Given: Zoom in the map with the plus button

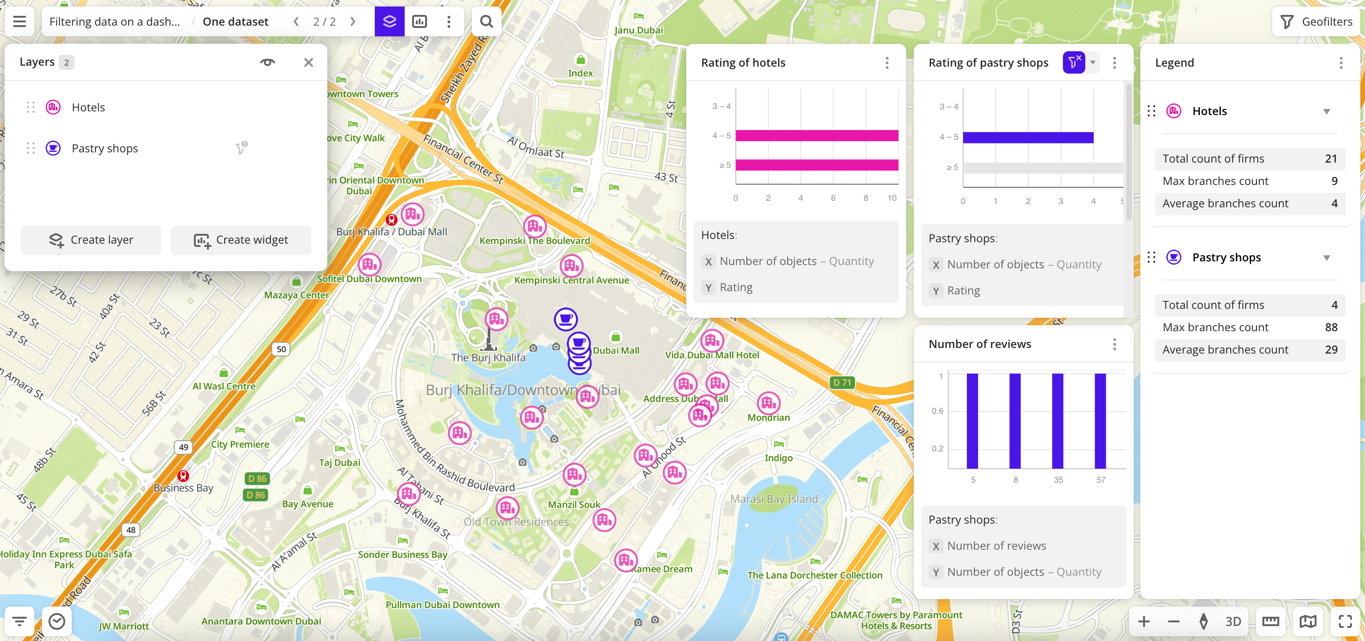Looking at the screenshot, I should [1144, 621].
